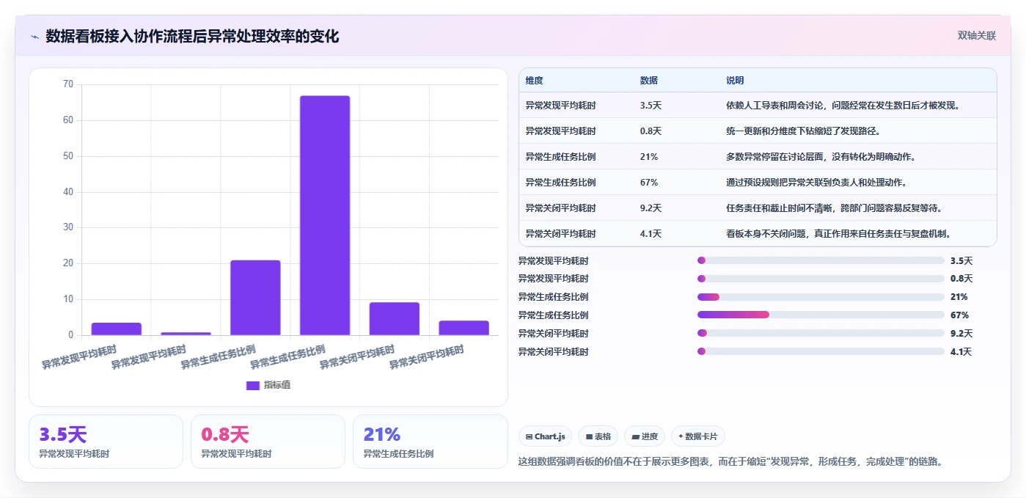Viewport: 1026px width, 498px height.
Task: Click the progress bar labeled 21%
Action: point(821,297)
